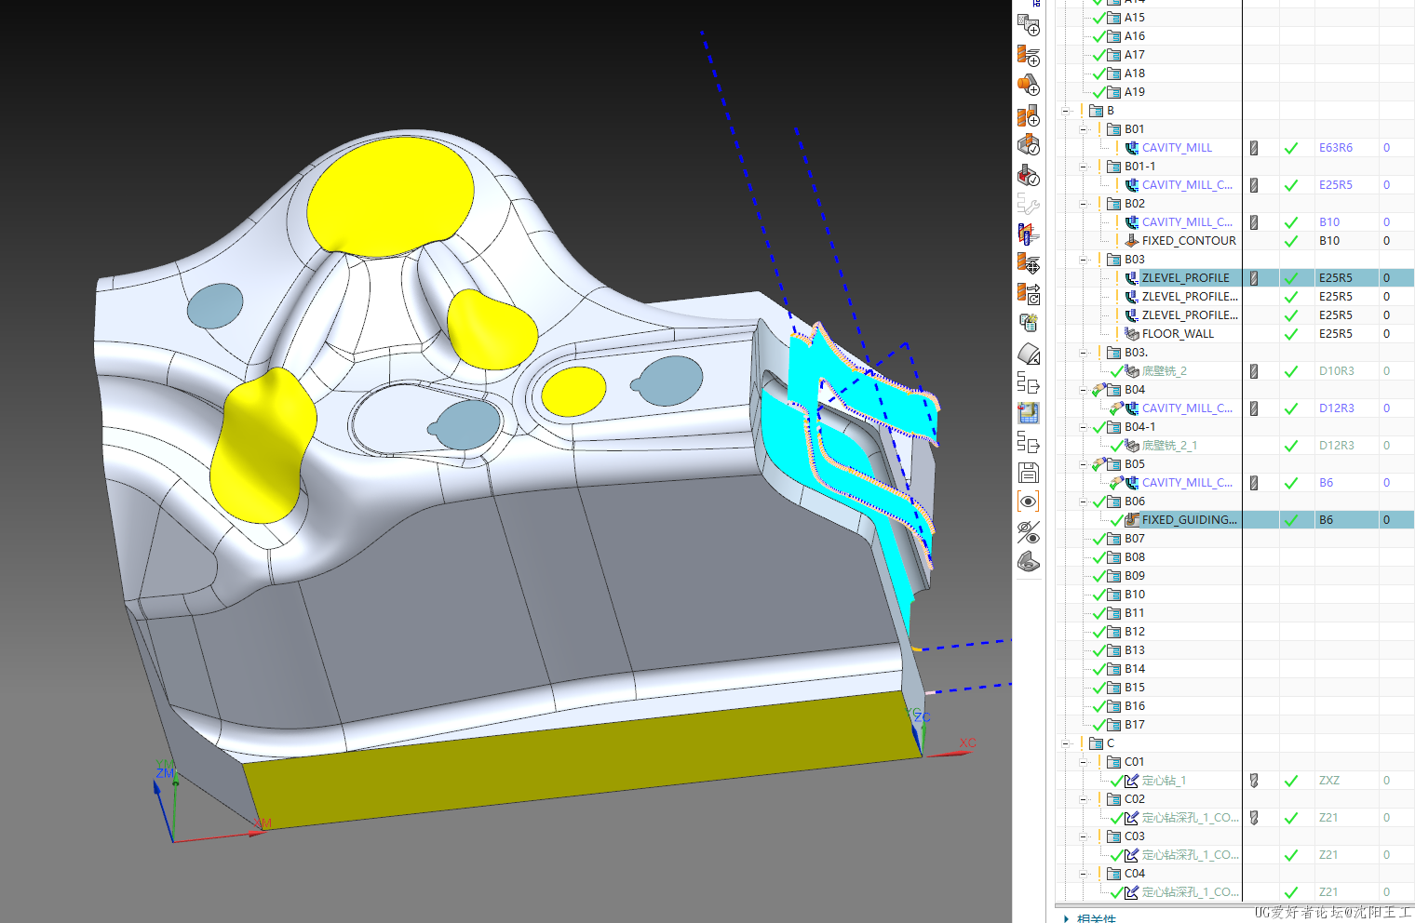Collapse the B03 folder
Image resolution: width=1415 pixels, height=923 pixels.
click(1084, 260)
